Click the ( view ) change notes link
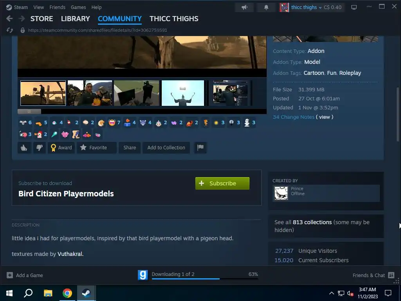Image resolution: width=401 pixels, height=301 pixels. tap(325, 117)
